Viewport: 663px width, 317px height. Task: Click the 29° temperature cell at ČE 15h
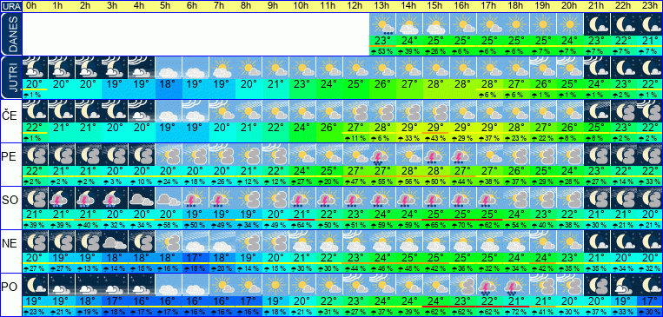(436, 127)
